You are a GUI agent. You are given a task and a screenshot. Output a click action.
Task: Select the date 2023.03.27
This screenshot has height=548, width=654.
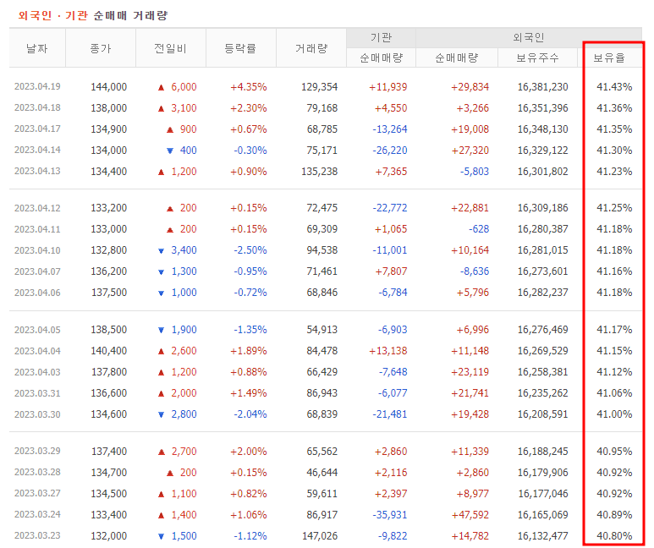click(37, 493)
